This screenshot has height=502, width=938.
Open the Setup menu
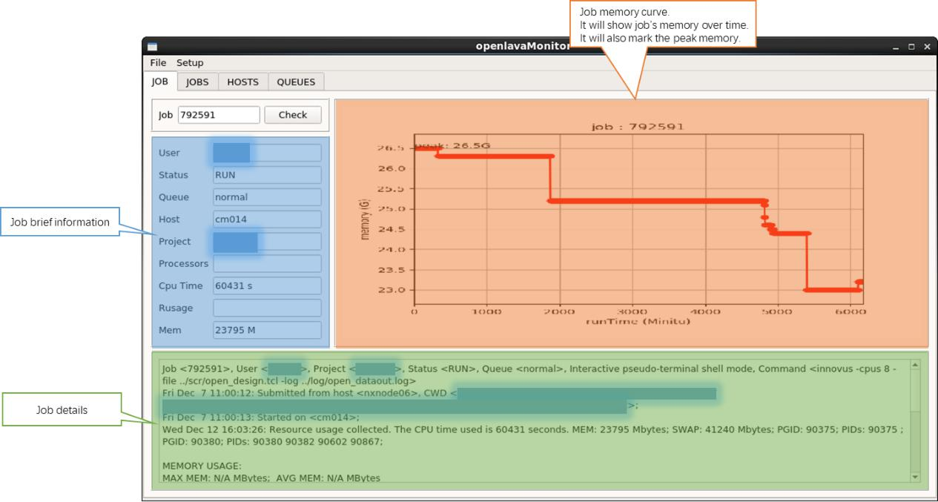click(x=189, y=63)
